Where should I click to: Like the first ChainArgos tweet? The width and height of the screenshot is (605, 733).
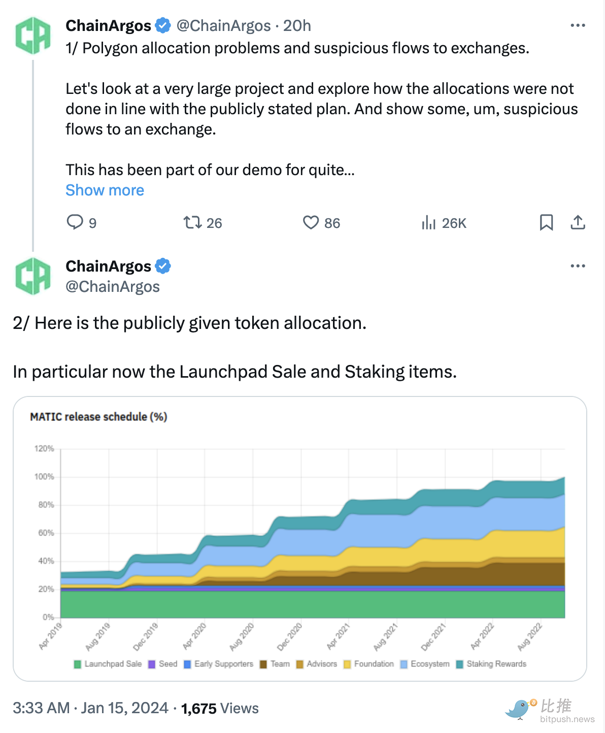tap(311, 222)
